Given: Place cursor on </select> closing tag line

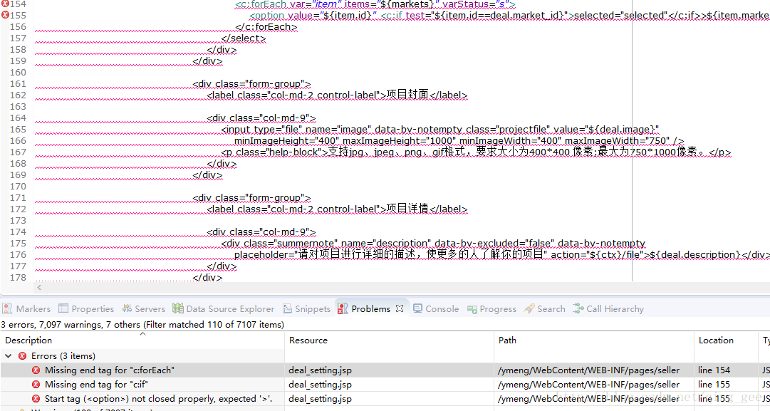Looking at the screenshot, I should [x=244, y=38].
